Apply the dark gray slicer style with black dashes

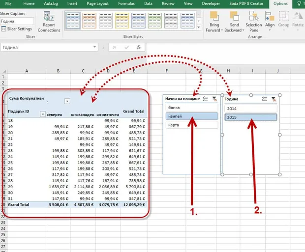point(171,21)
